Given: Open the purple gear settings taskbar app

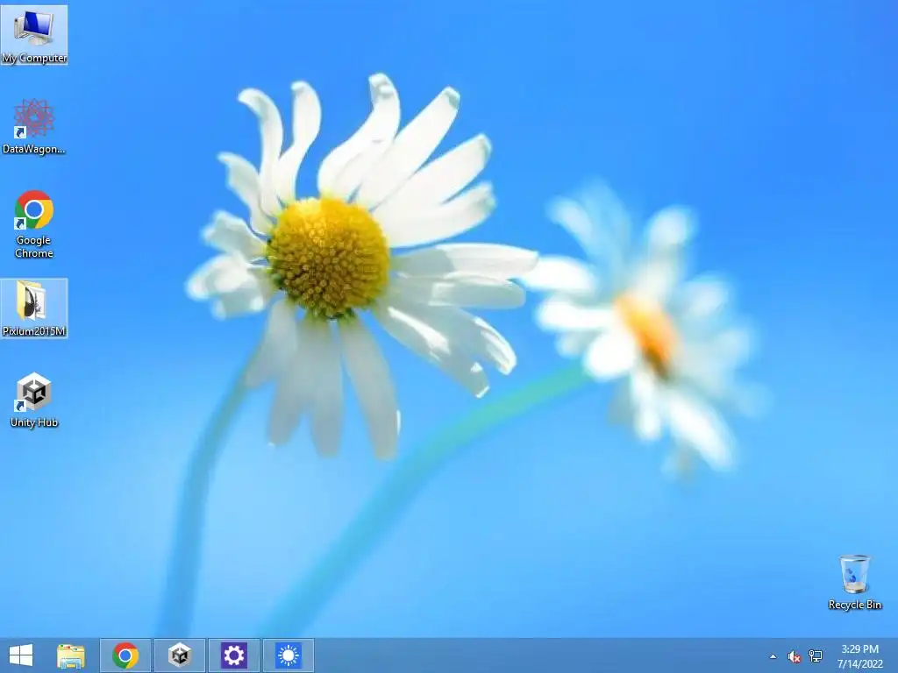Looking at the screenshot, I should click(233, 655).
